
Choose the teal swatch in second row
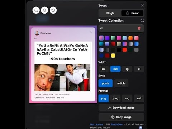101,44
